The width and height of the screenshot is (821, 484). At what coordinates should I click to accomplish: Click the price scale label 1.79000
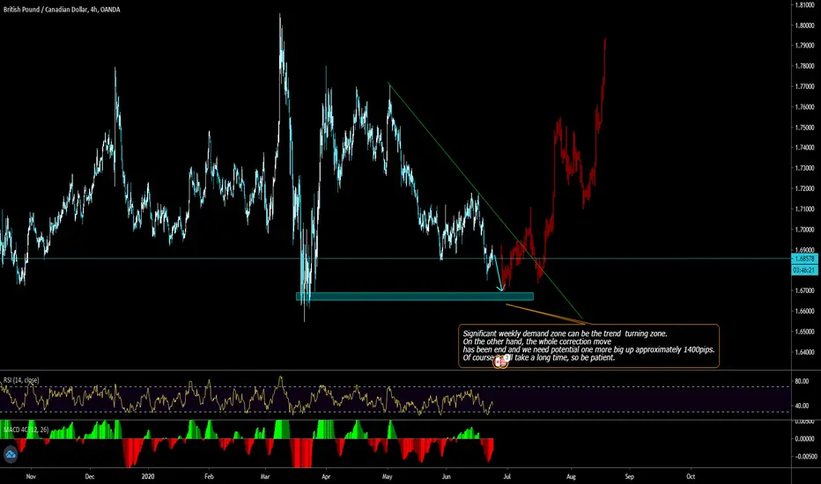[x=804, y=46]
